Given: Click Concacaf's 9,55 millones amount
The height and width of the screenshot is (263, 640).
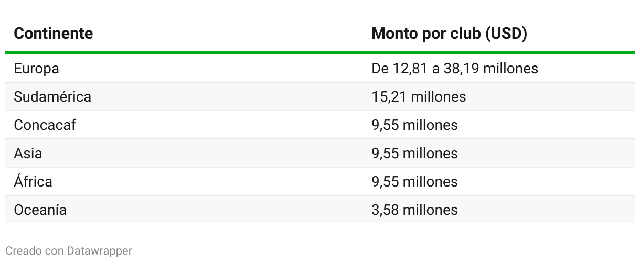Looking at the screenshot, I should (414, 125).
